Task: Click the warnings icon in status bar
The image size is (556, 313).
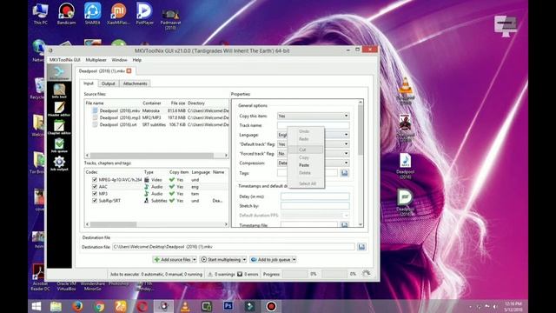Action: click(210, 274)
